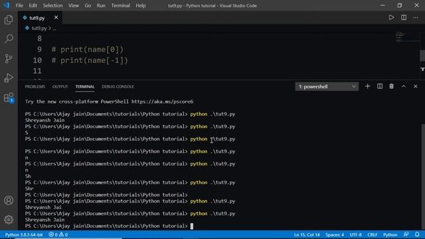Image resolution: width=425 pixels, height=239 pixels.
Task: Maximize the panel with up chevron
Action: click(x=404, y=86)
